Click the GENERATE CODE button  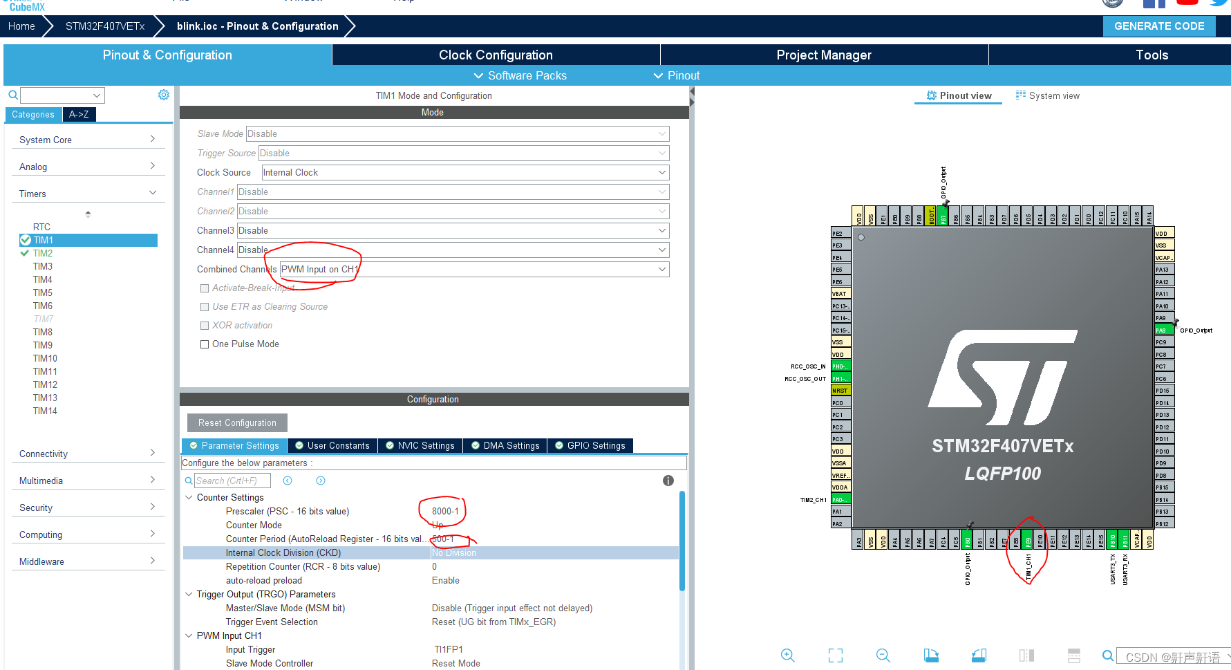1159,26
